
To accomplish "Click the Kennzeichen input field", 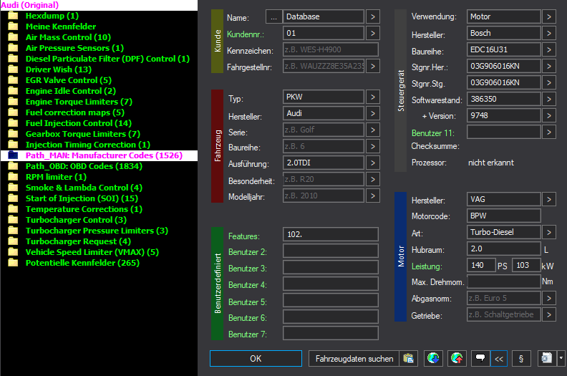I will click(x=331, y=49).
